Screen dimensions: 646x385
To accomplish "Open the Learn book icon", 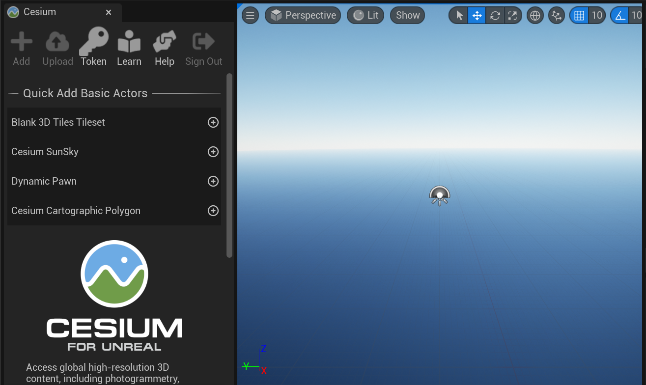I will [129, 42].
